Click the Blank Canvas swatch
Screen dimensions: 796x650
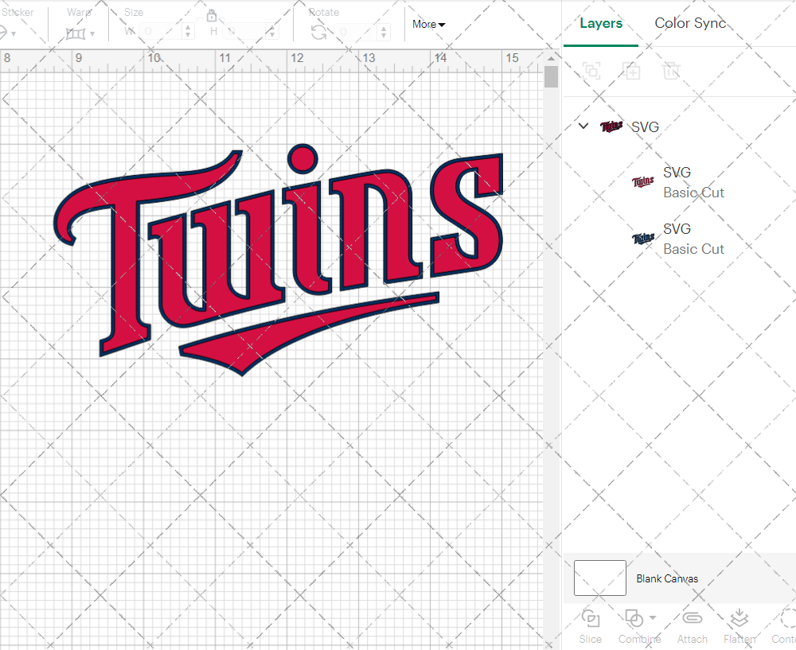(x=599, y=578)
